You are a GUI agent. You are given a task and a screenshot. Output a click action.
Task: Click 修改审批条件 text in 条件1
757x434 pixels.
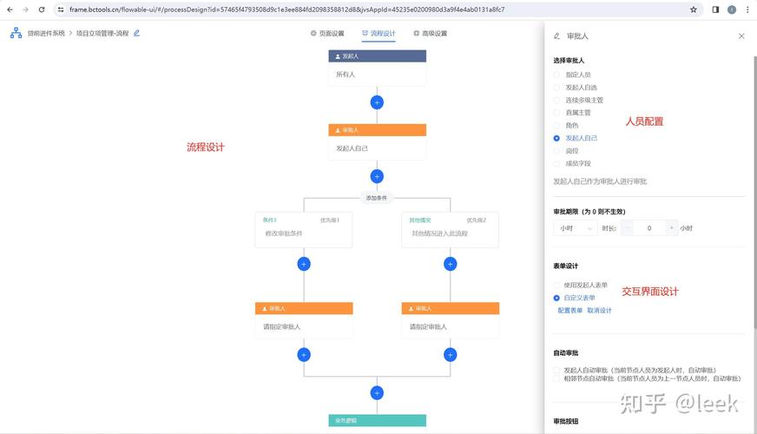click(x=284, y=233)
